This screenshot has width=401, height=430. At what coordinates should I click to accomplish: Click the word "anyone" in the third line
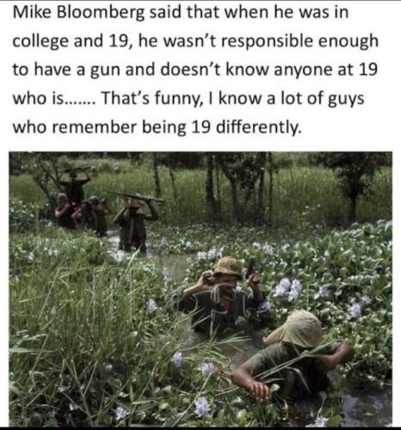[303, 71]
